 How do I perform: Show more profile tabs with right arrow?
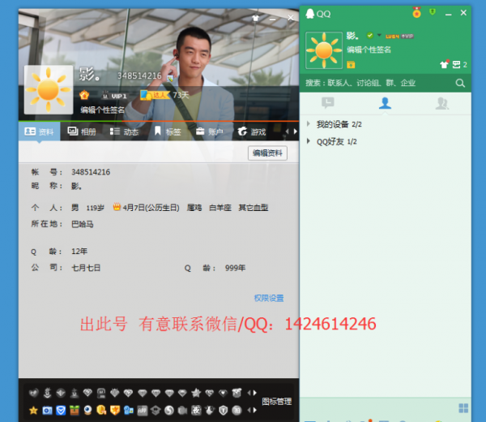pos(296,131)
